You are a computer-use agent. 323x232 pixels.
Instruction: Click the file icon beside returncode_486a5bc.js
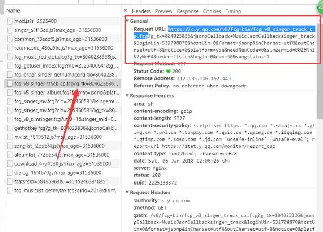(x=9, y=48)
